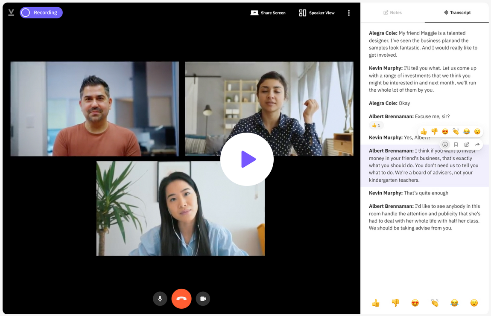
Task: Bookmark the highlighted transcript line
Action: pyautogui.click(x=456, y=145)
